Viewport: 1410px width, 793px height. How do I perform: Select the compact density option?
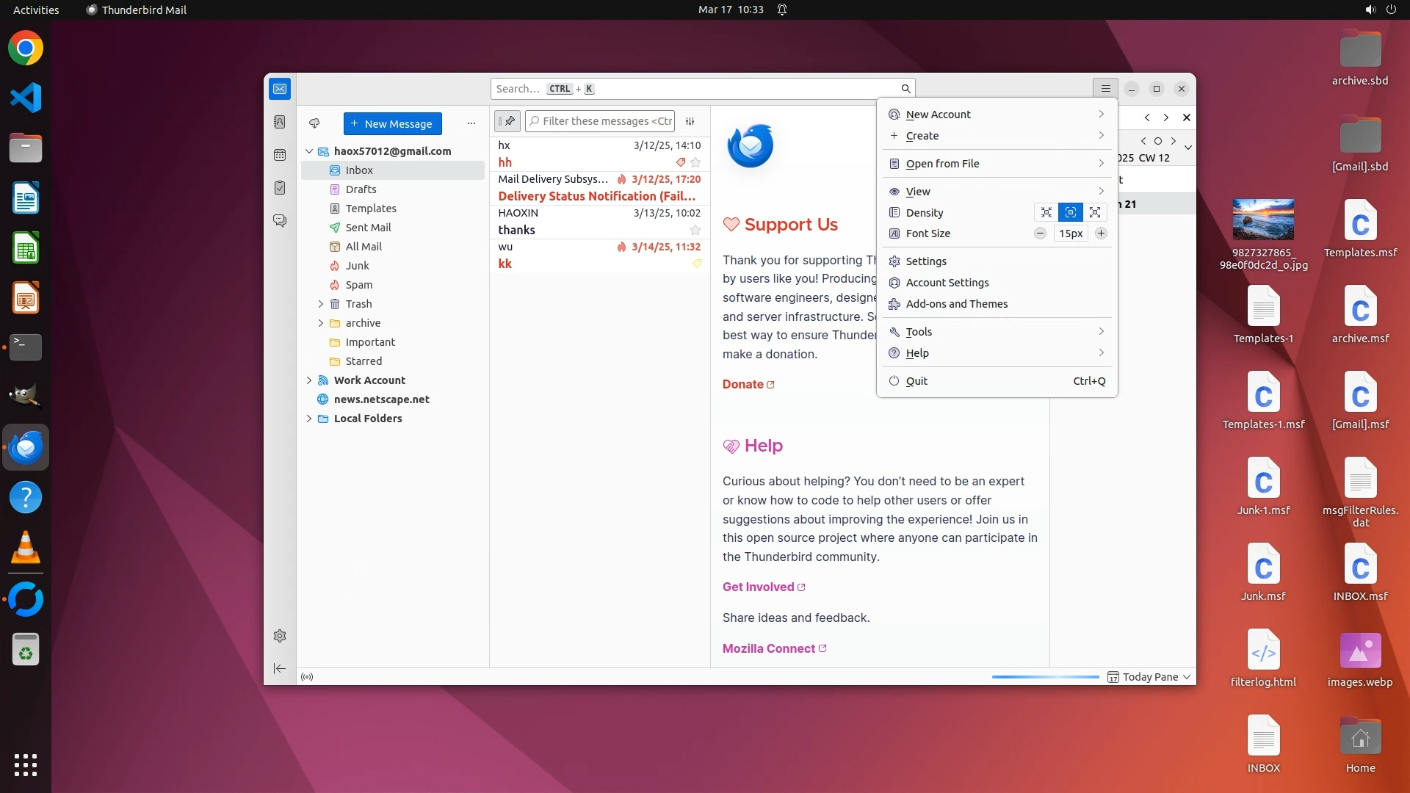click(1046, 212)
